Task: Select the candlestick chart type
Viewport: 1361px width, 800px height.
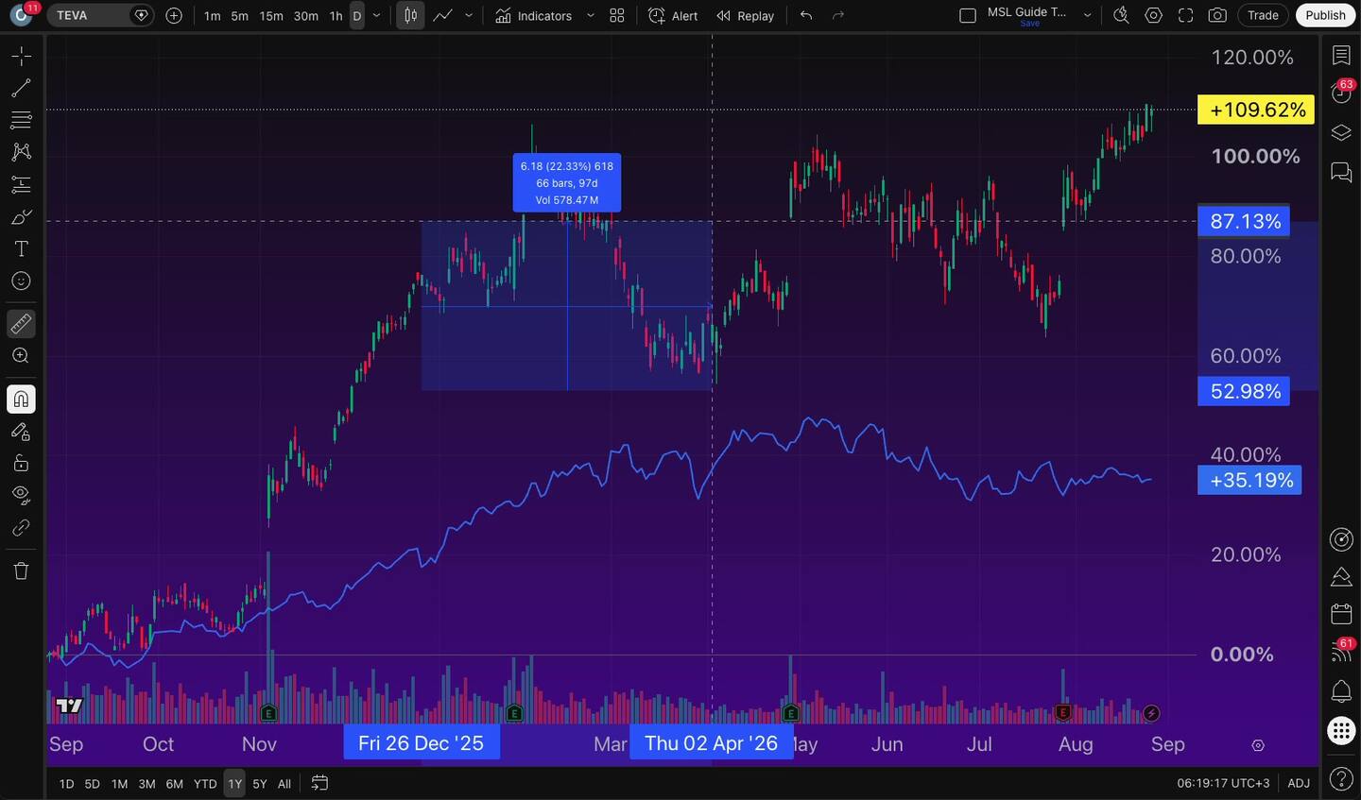Action: tap(410, 16)
